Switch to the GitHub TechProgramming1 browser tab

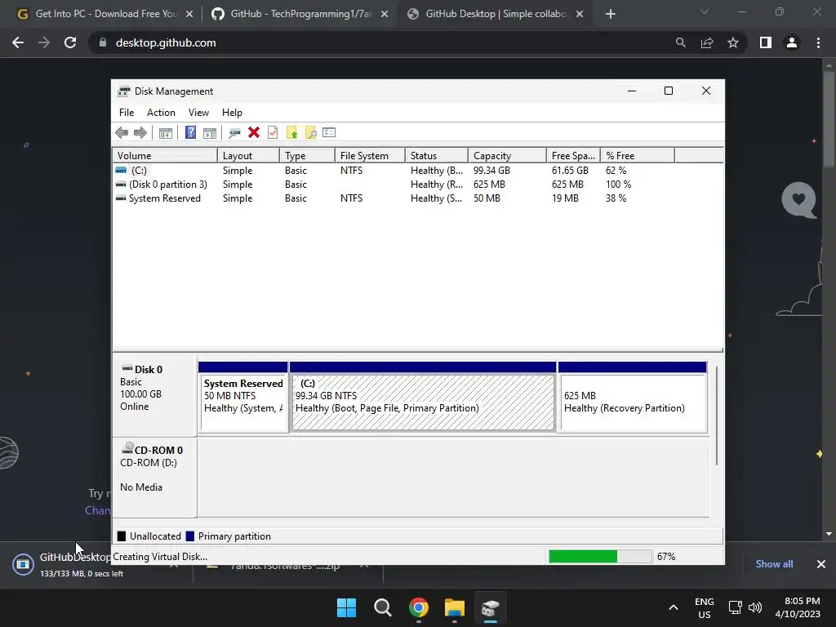[x=300, y=14]
